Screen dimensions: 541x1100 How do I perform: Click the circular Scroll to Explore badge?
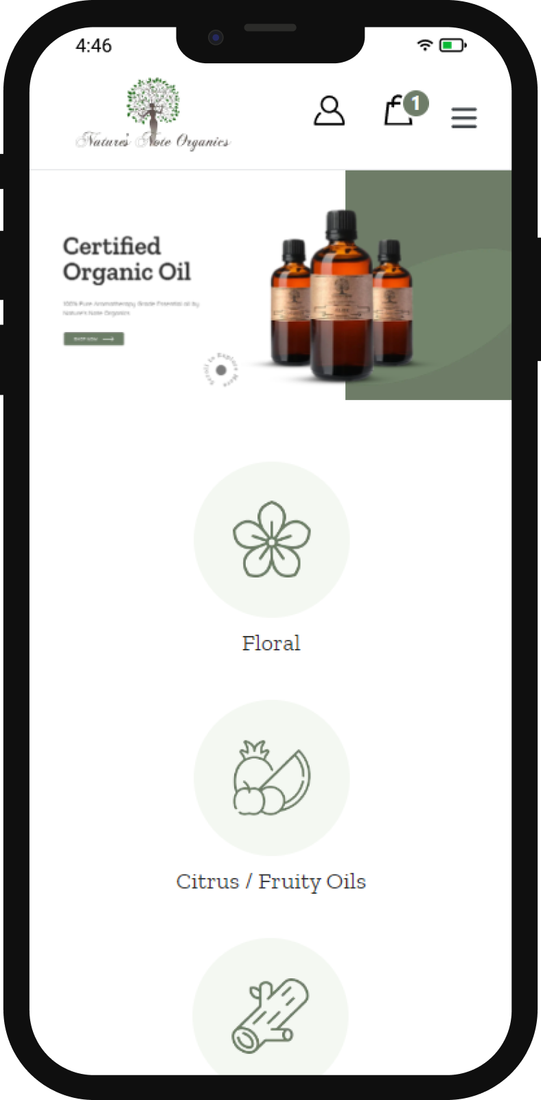221,370
